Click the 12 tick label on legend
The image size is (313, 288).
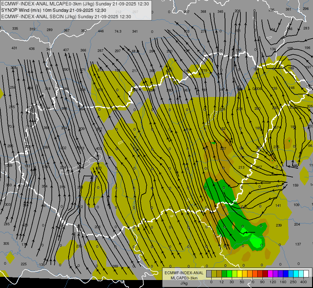coord(222,282)
